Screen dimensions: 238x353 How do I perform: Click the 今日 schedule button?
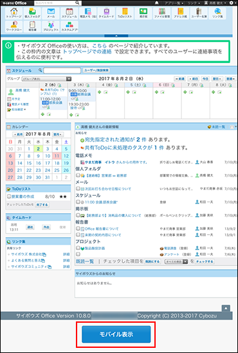coord(205,79)
